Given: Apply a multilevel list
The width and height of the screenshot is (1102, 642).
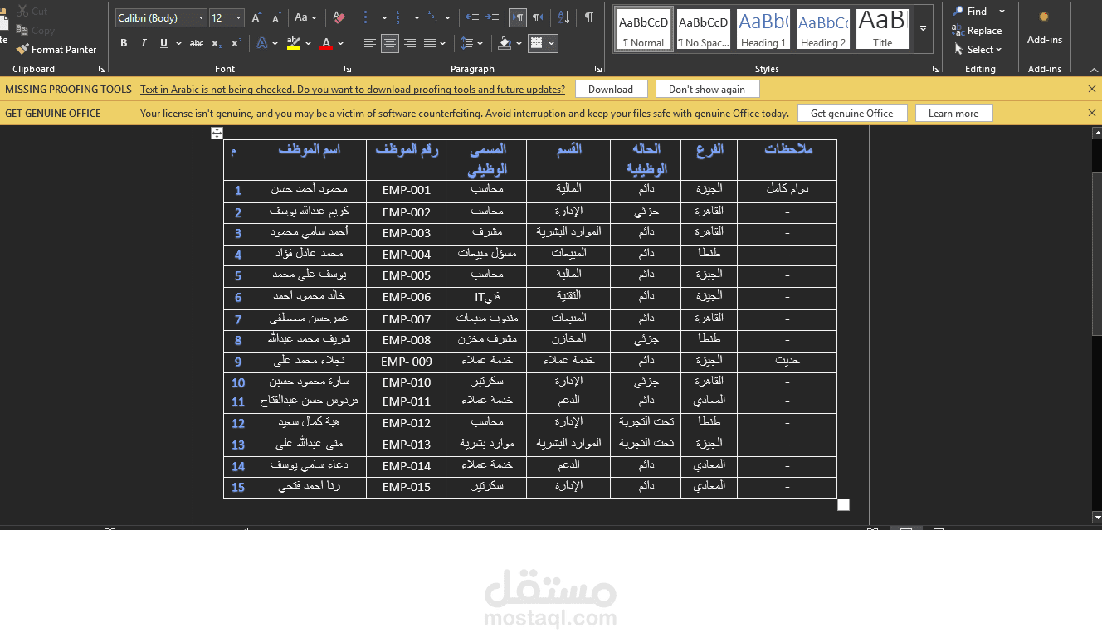Looking at the screenshot, I should coord(436,17).
